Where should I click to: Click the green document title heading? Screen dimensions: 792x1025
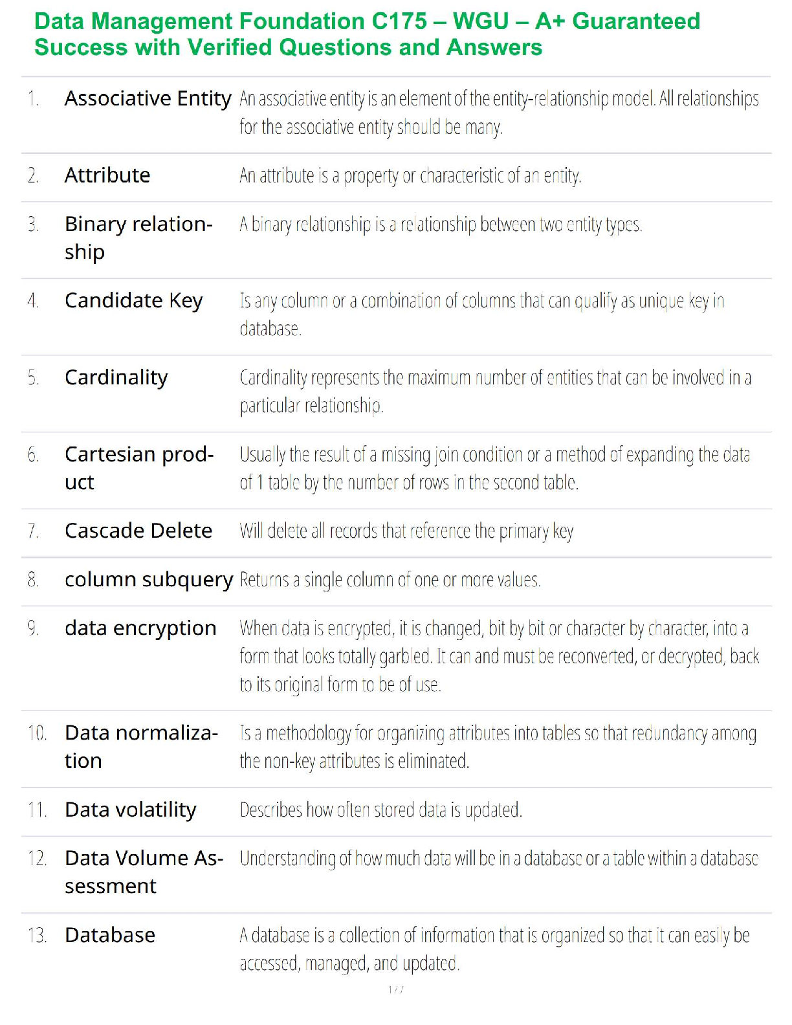[x=367, y=34]
